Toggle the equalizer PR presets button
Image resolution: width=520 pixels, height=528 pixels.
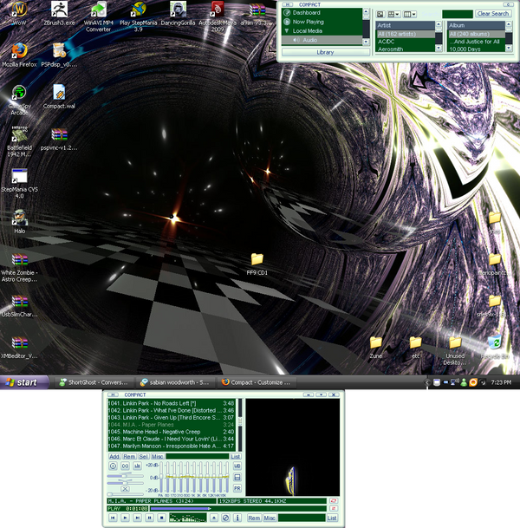pyautogui.click(x=237, y=488)
